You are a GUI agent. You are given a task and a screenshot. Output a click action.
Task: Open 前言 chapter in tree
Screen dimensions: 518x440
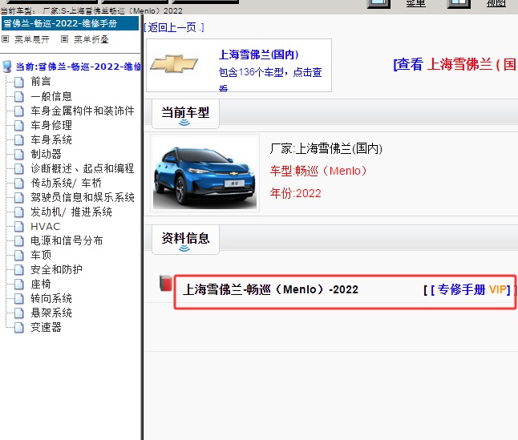[41, 82]
